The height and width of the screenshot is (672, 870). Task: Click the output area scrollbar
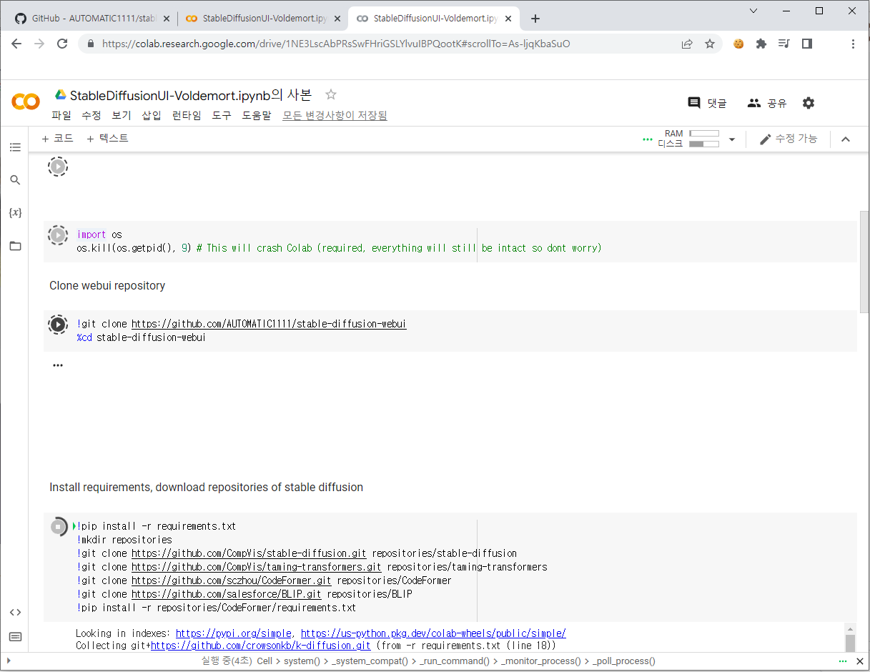(x=850, y=642)
